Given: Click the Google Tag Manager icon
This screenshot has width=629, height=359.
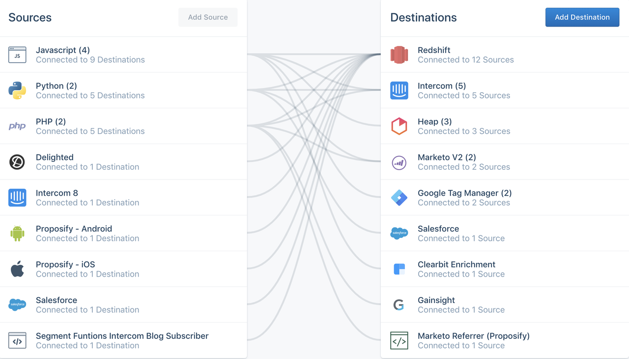Looking at the screenshot, I should [x=399, y=198].
